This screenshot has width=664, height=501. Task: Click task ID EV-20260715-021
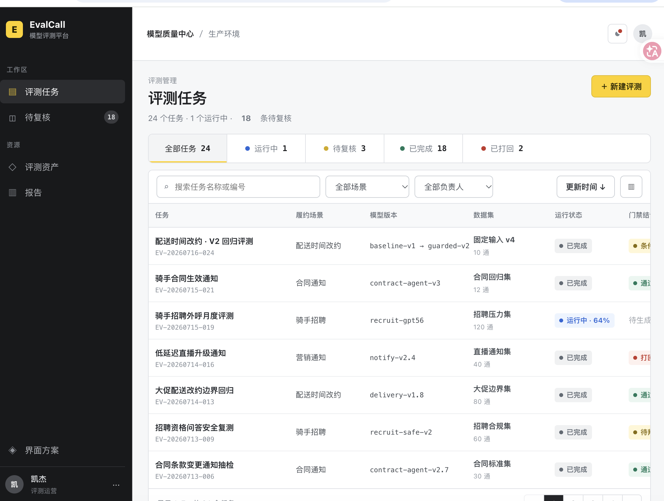tap(185, 290)
